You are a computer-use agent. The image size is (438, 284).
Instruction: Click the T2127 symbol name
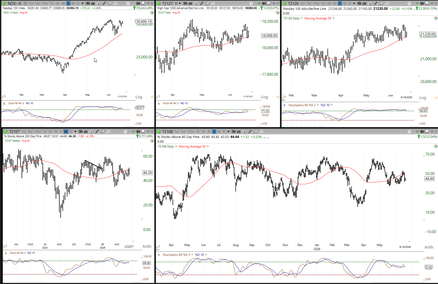click(168, 3)
